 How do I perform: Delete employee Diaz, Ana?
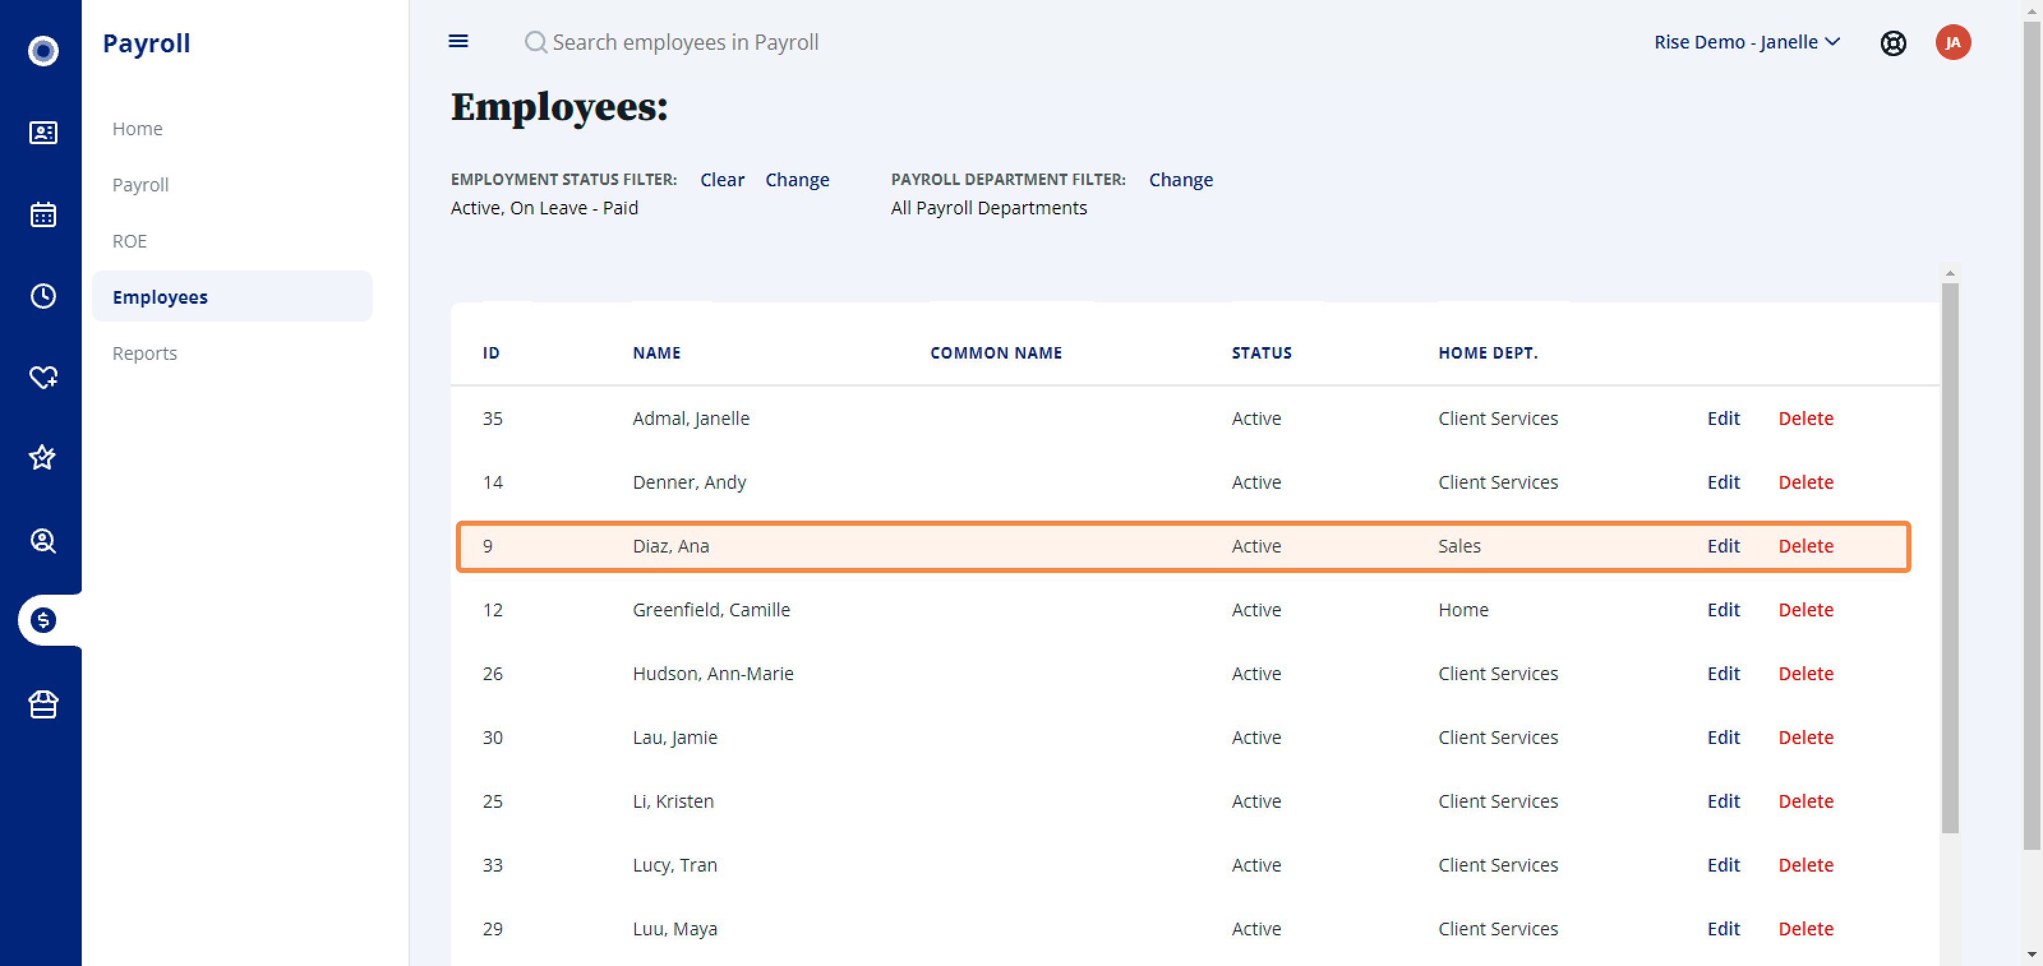1806,546
